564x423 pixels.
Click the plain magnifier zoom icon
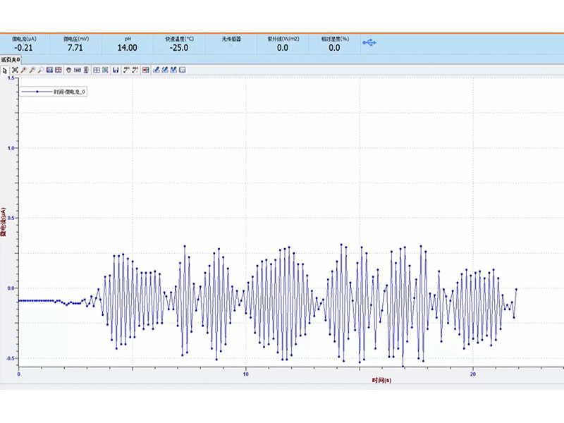[x=41, y=70]
